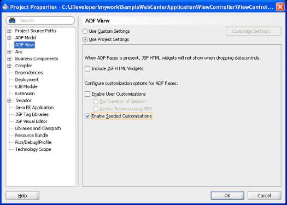This screenshot has height=205, width=287.
Task: Open the Extension category
Action: [x=25, y=93]
